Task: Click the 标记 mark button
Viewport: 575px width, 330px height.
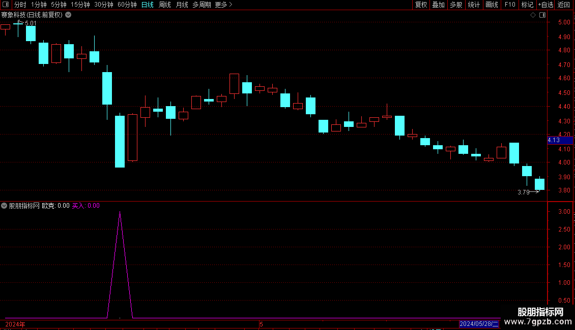Action: coord(527,5)
